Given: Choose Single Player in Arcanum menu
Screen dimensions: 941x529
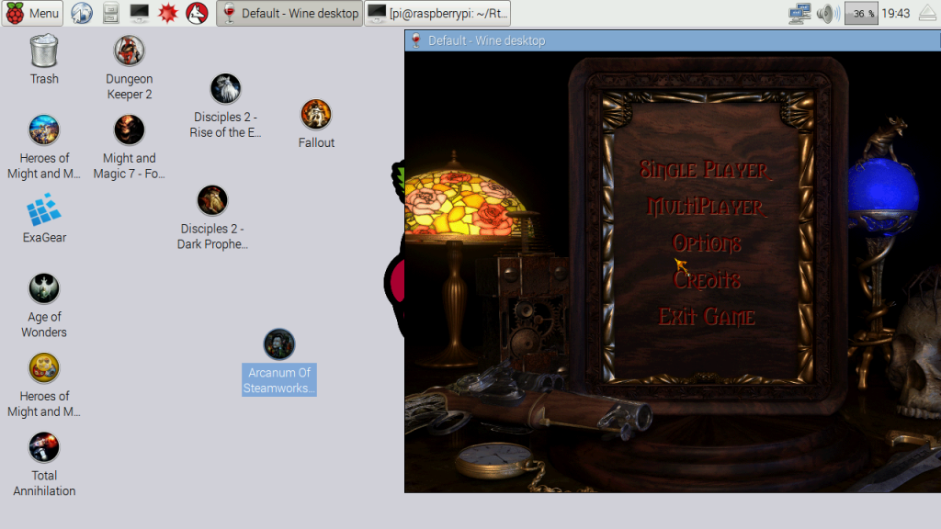Looking at the screenshot, I should coord(706,170).
